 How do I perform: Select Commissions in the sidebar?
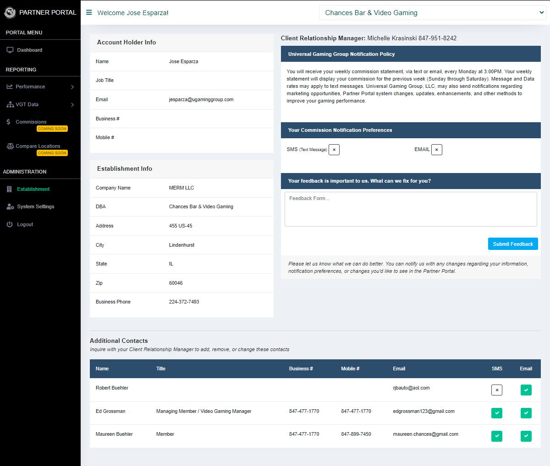pos(31,122)
